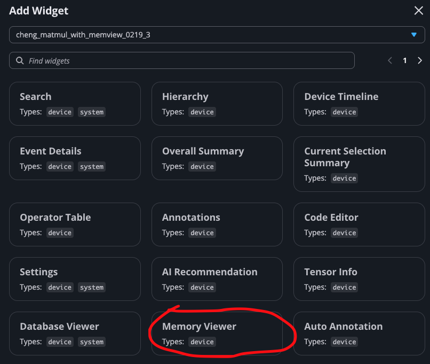Go to the next widget page
Image resolution: width=430 pixels, height=364 pixels.
point(420,60)
